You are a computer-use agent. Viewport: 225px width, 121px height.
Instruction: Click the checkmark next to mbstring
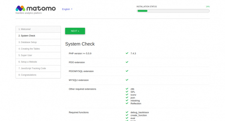(127, 100)
